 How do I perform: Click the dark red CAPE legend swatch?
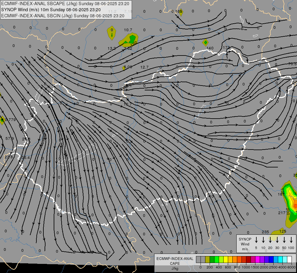(x=248, y=260)
